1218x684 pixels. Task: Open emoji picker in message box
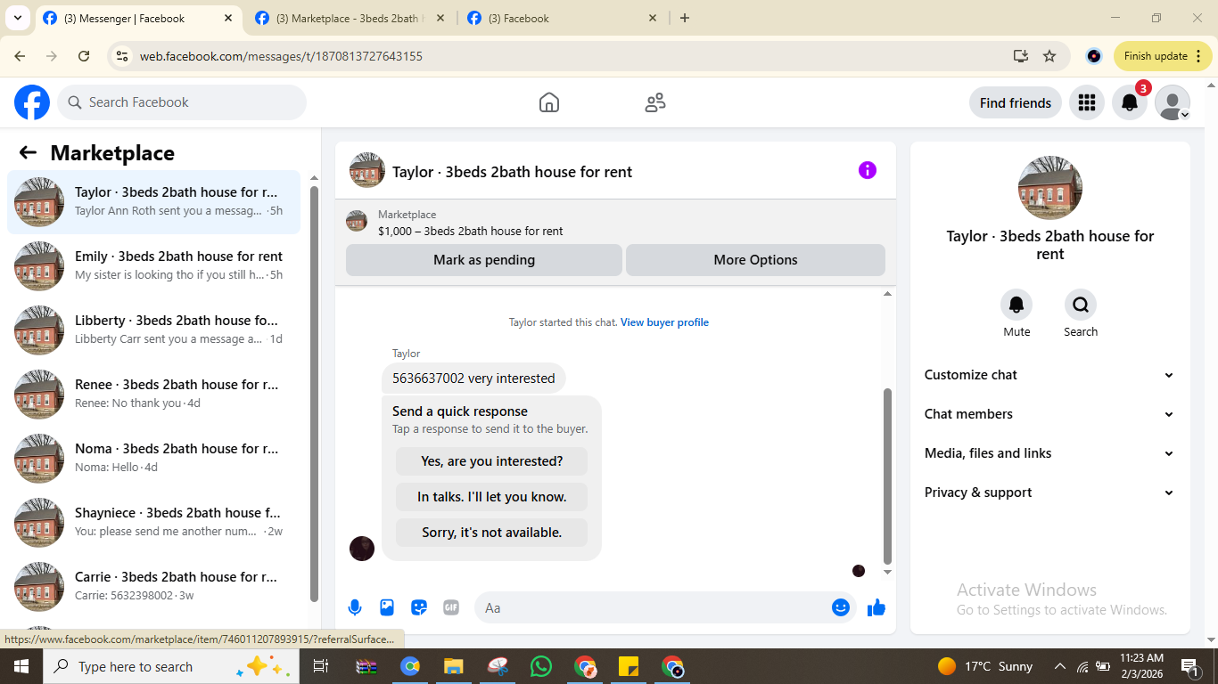coord(841,607)
